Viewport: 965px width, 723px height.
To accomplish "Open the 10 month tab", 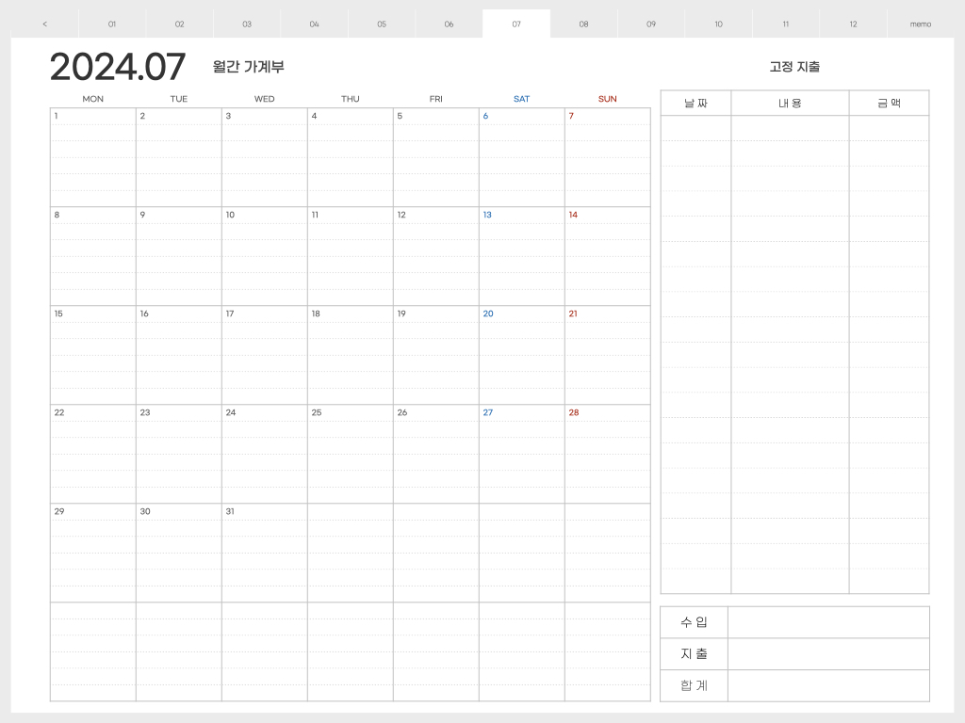I will pyautogui.click(x=719, y=24).
